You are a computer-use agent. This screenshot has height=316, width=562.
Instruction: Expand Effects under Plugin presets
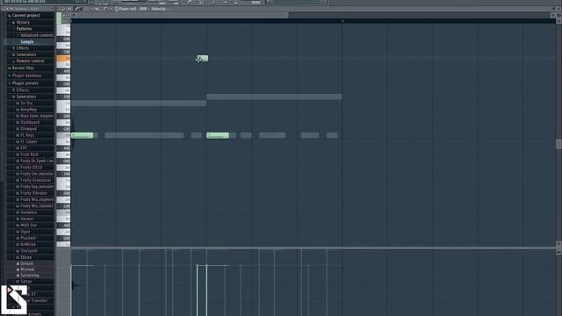click(14, 90)
